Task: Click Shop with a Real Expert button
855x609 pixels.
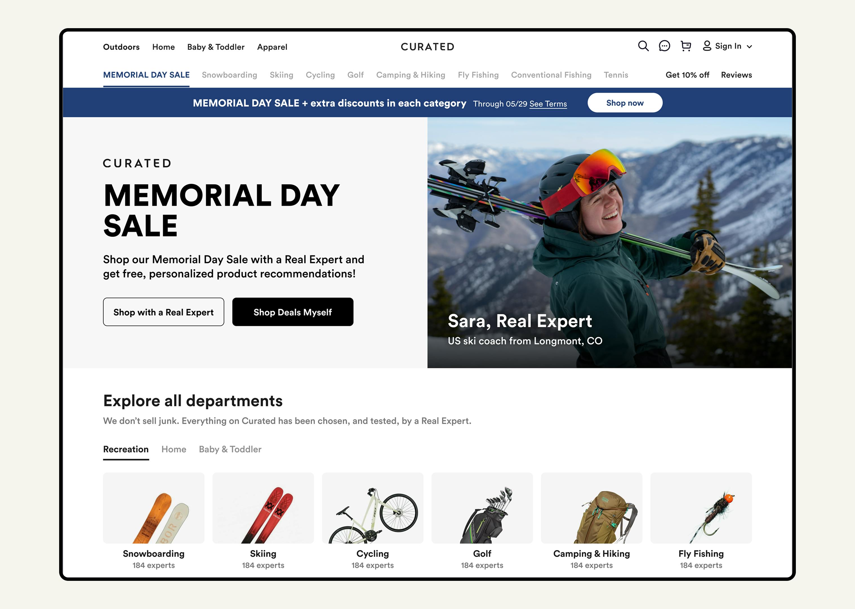Action: [x=163, y=312]
